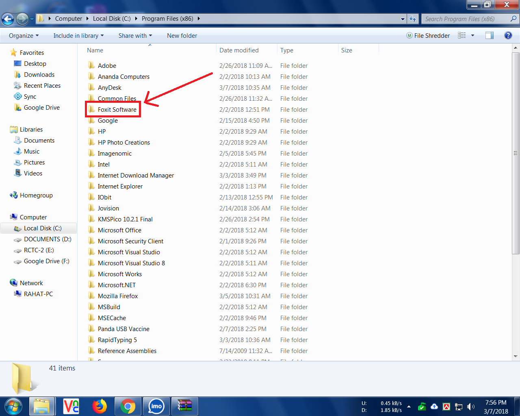The width and height of the screenshot is (520, 416).
Task: Open the Organize dropdown menu
Action: click(x=24, y=36)
